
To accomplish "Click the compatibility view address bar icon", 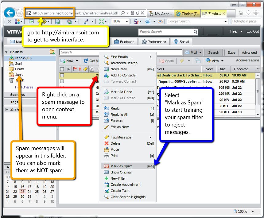I will pyautogui.click(x=133, y=13).
